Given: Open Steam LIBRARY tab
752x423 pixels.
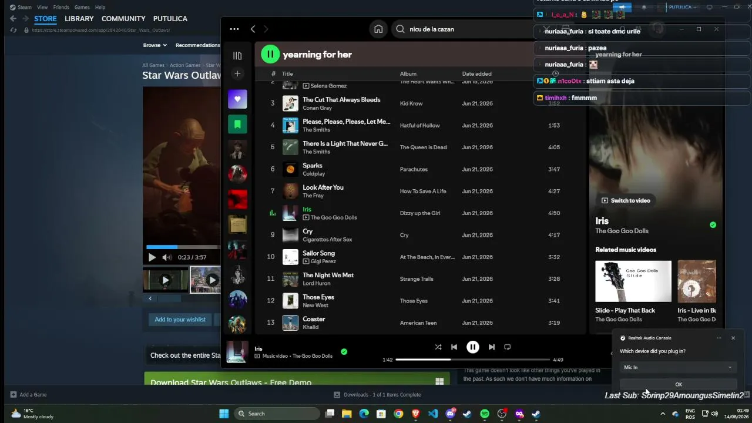Looking at the screenshot, I should click(x=79, y=19).
